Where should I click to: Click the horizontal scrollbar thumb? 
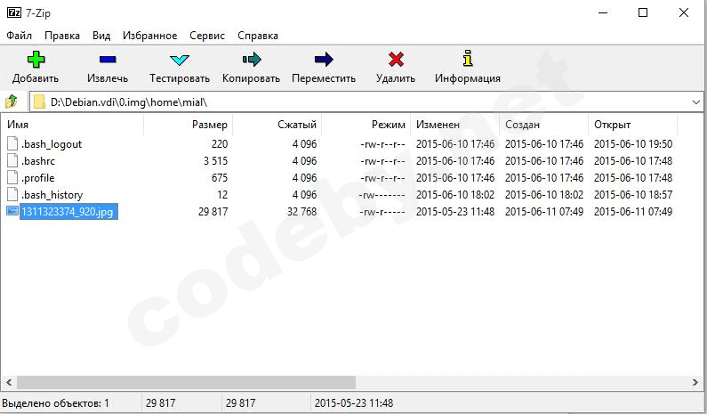coord(186,383)
